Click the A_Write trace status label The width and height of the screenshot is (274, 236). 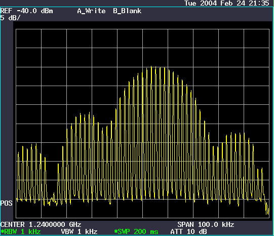tap(91, 11)
